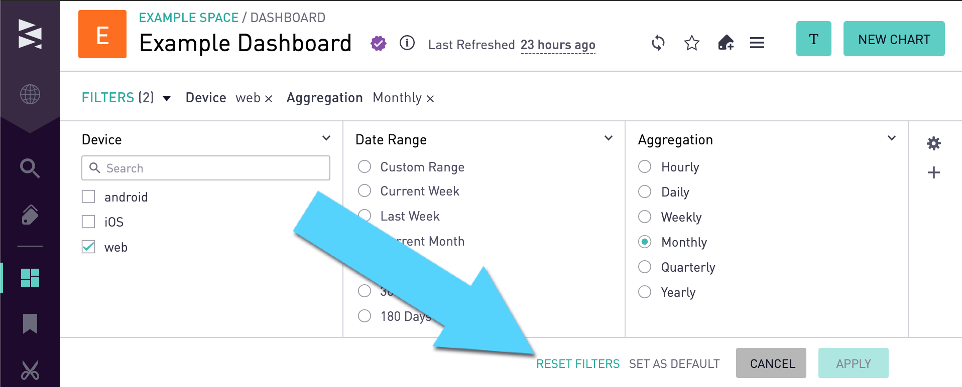Favorite the dashboard with the star icon
962x387 pixels.
click(692, 43)
